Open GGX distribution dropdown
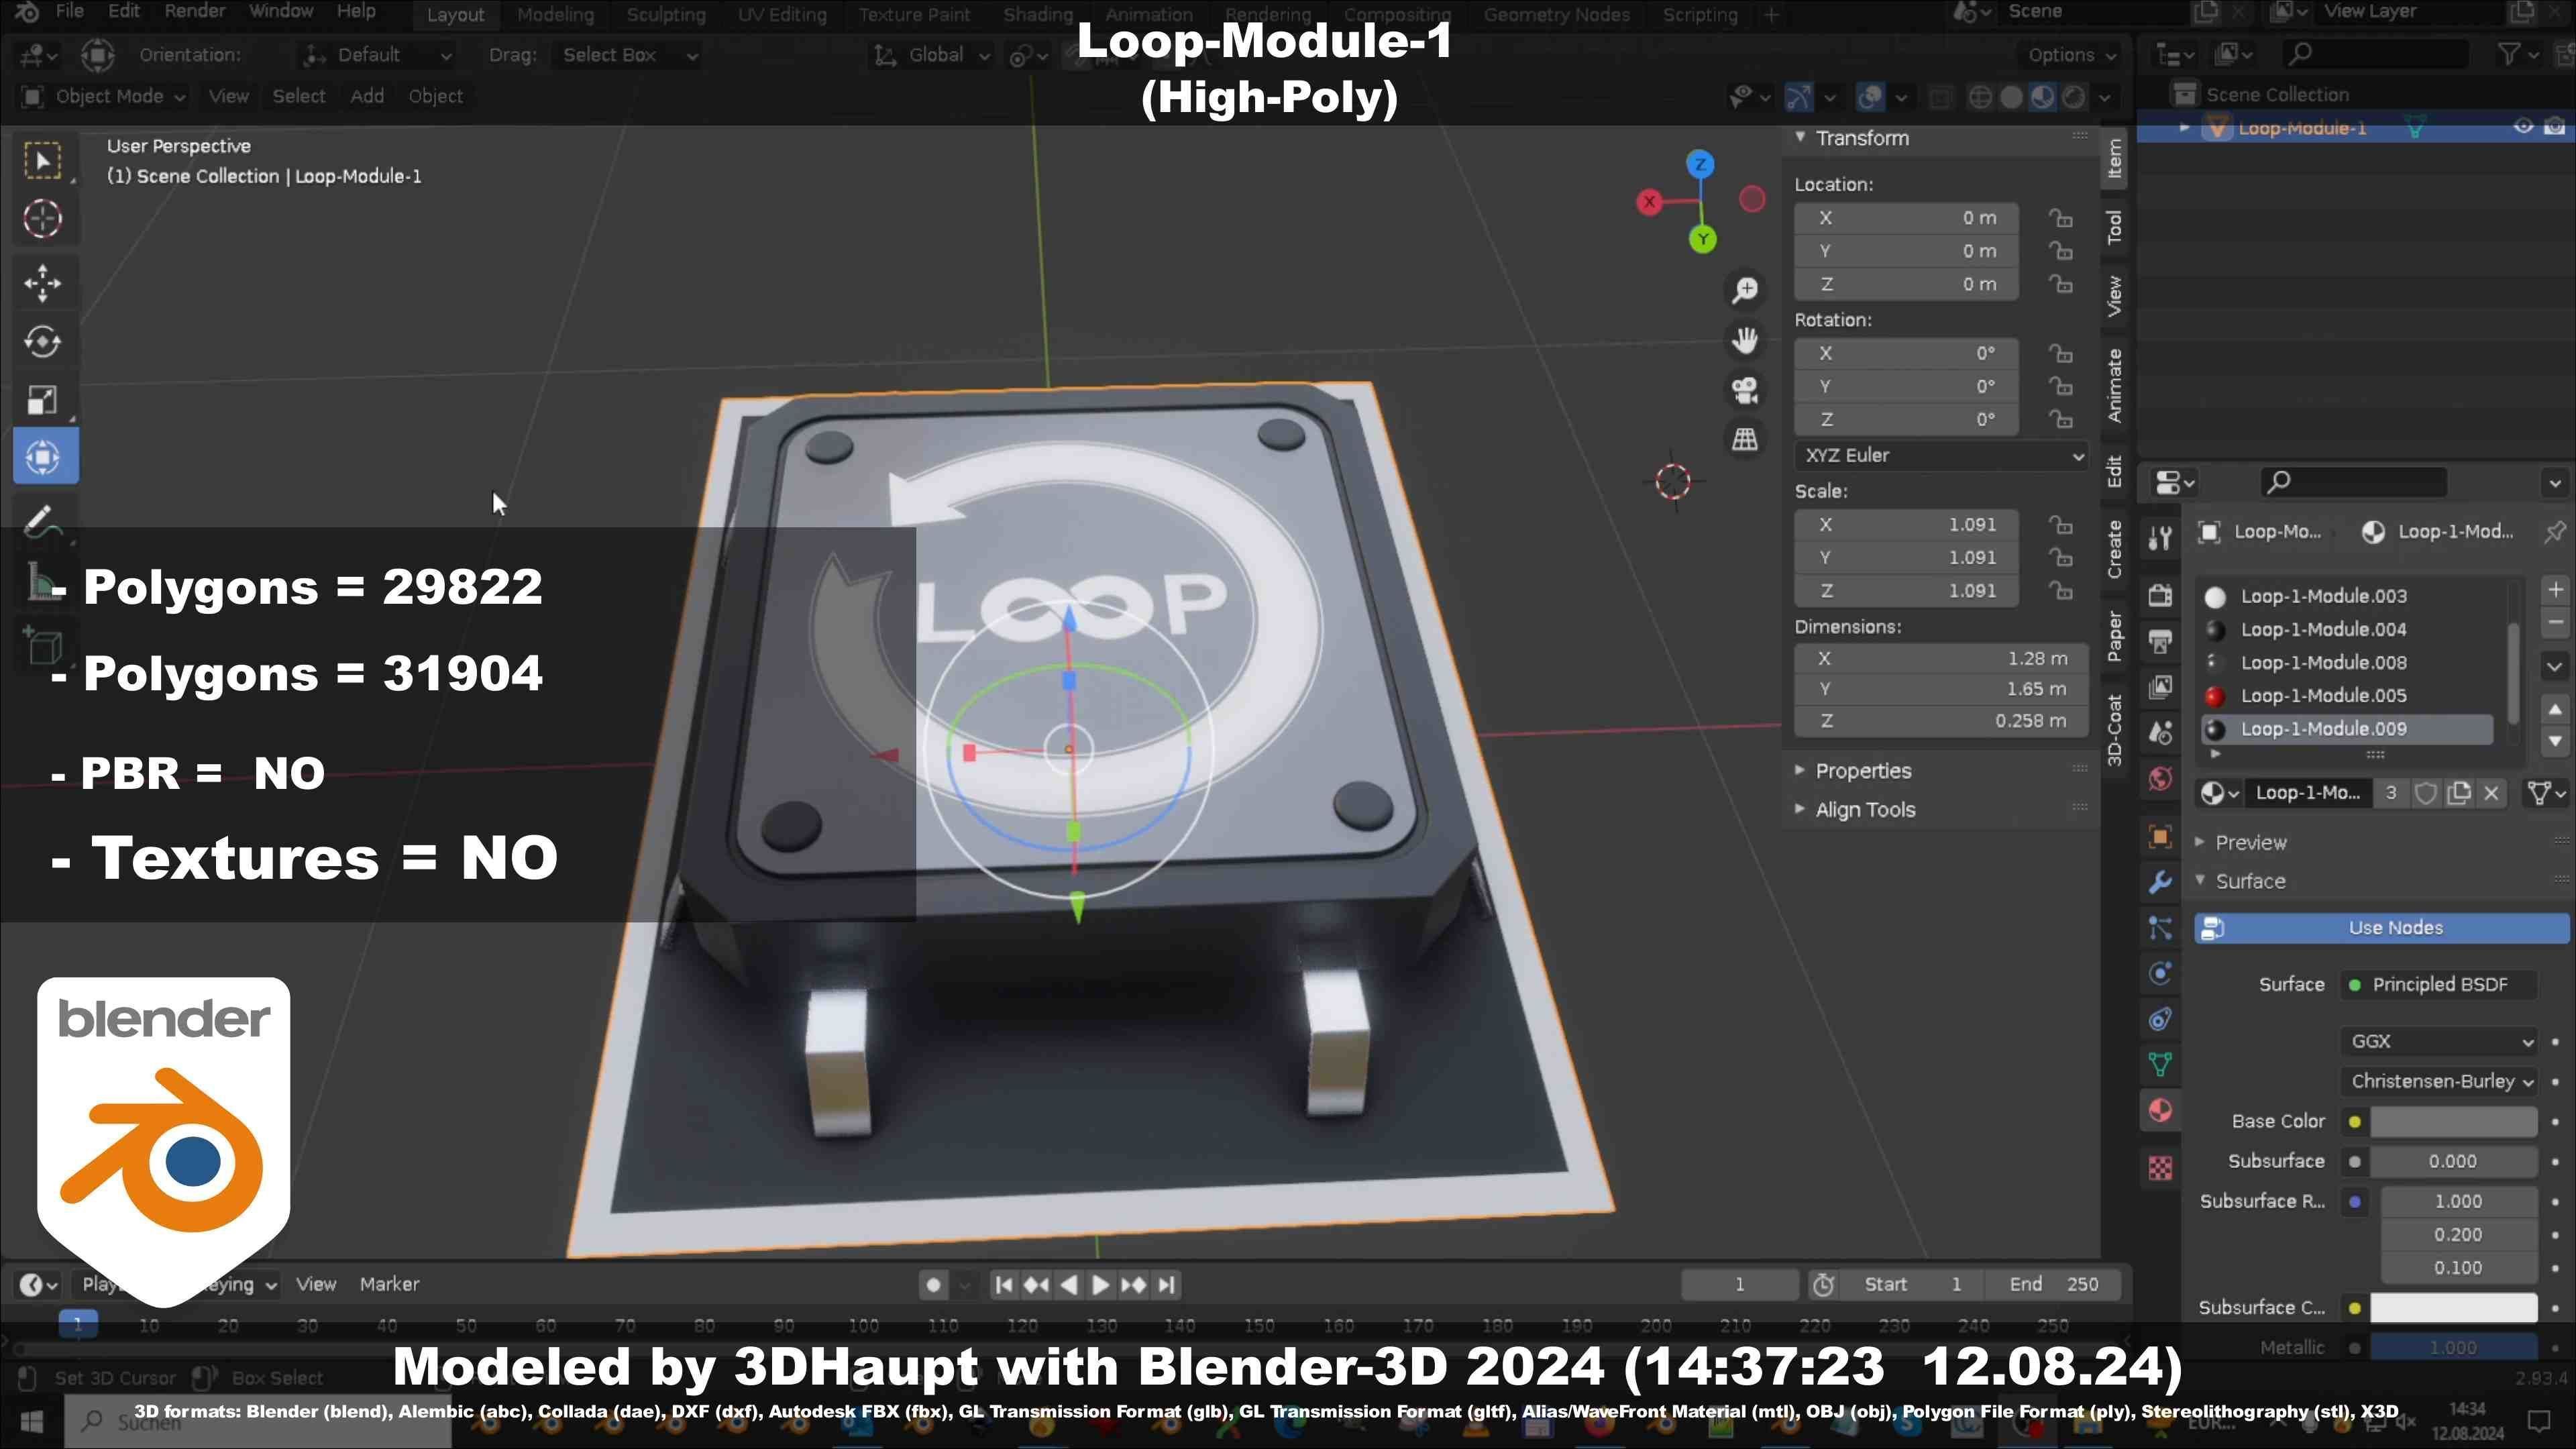2576x1449 pixels. click(x=2439, y=1041)
